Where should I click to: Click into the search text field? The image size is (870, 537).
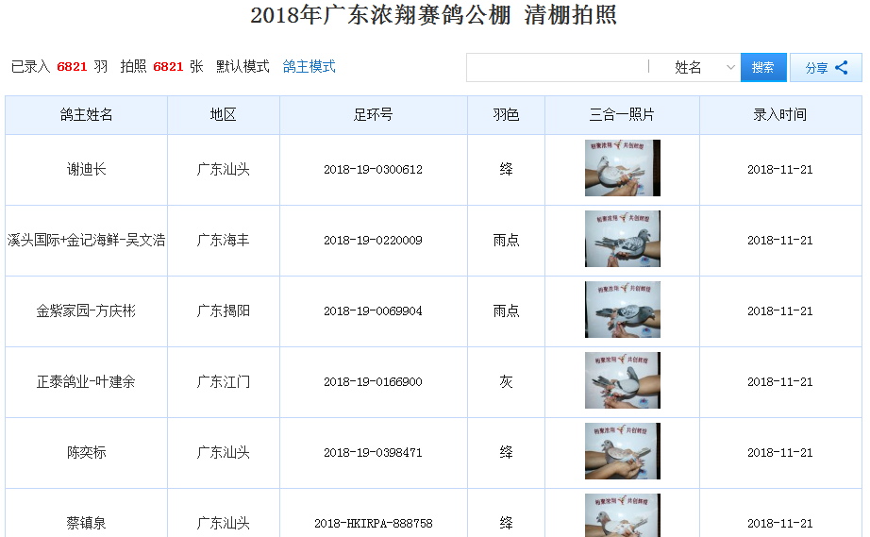click(557, 67)
